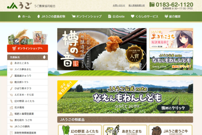The width and height of the screenshot is (202, 135).
Task: Select スイカ夢あきた in the sidebar
Action: (x=23, y=69)
